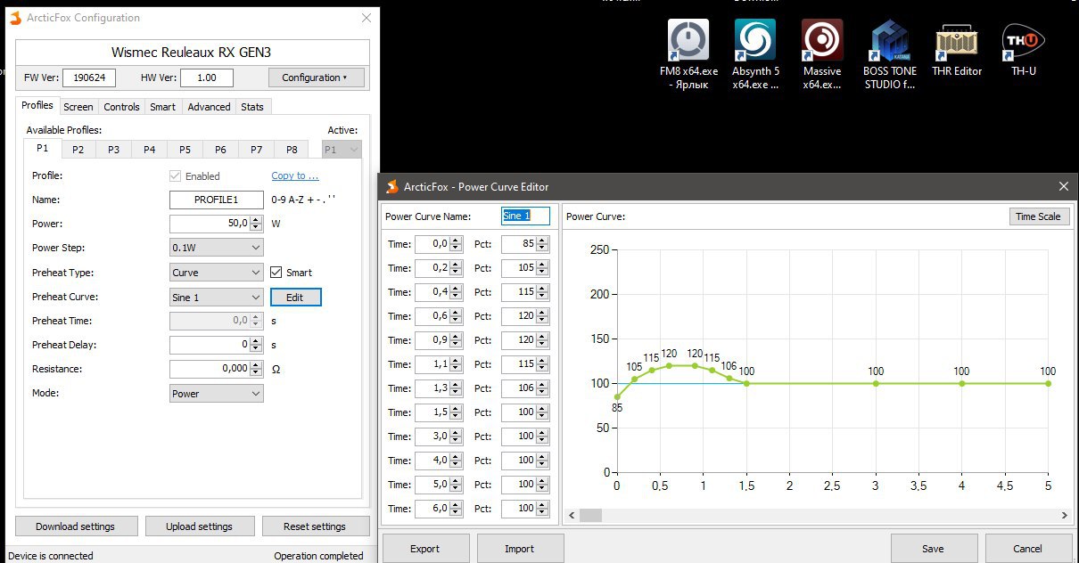
Task: Click the chart horizontal scrollbar thumb
Action: point(592,515)
